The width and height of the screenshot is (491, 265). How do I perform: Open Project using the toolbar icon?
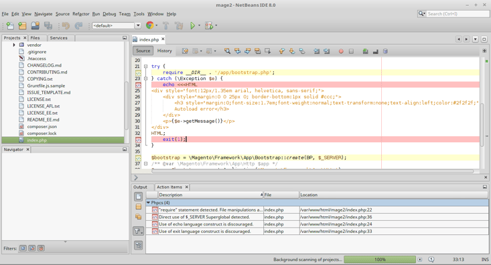(x=35, y=25)
